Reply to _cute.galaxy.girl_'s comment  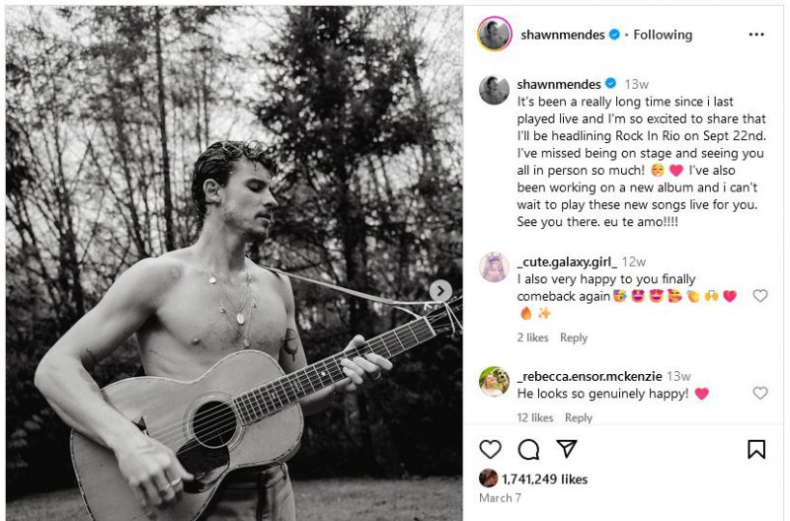[x=574, y=337]
